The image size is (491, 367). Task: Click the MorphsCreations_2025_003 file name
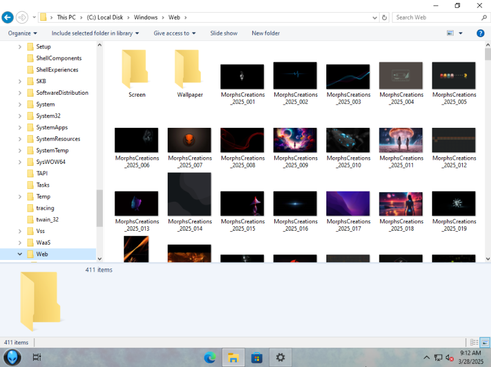348,98
